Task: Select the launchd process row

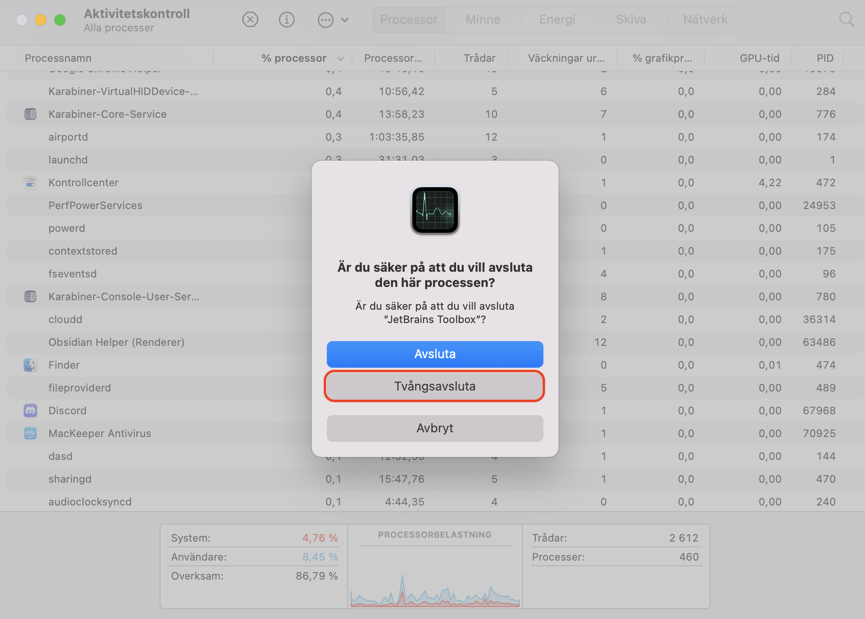Action: point(435,160)
